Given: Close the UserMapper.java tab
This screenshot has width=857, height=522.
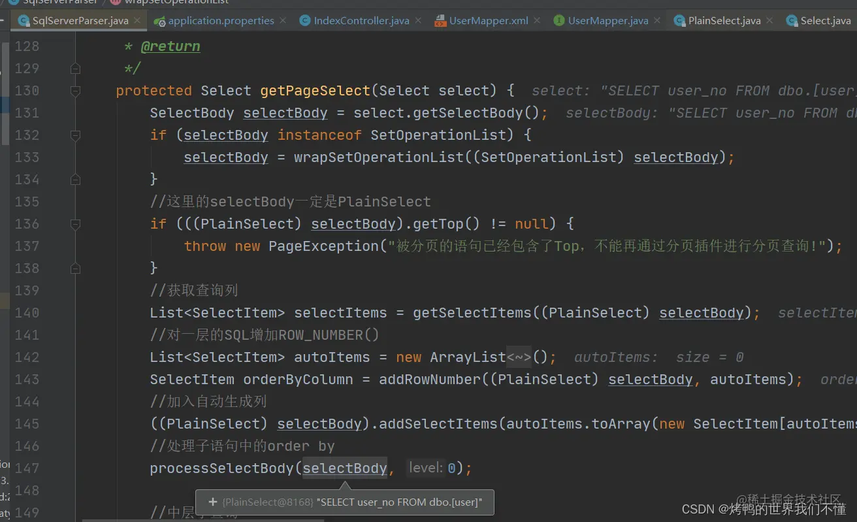Looking at the screenshot, I should click(657, 21).
